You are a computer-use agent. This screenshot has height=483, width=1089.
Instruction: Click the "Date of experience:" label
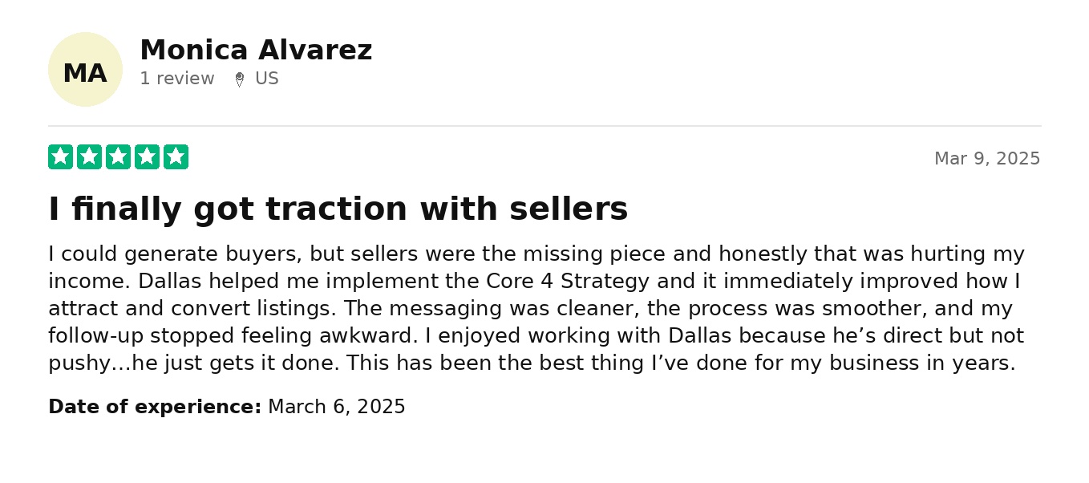[x=154, y=407]
